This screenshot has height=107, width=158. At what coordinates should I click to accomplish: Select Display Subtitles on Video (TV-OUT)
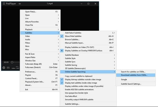pos(88,47)
